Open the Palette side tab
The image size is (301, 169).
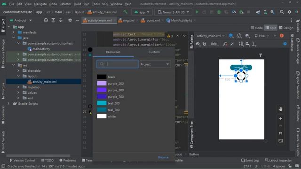[x=191, y=42]
